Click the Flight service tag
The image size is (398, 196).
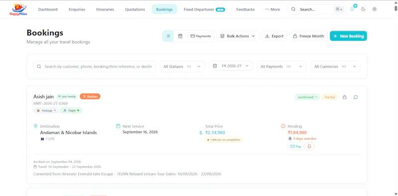(71, 111)
